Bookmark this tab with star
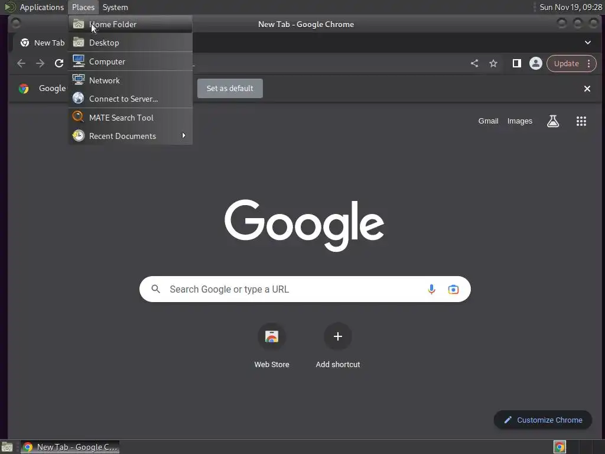Image resolution: width=605 pixels, height=454 pixels. pyautogui.click(x=493, y=63)
